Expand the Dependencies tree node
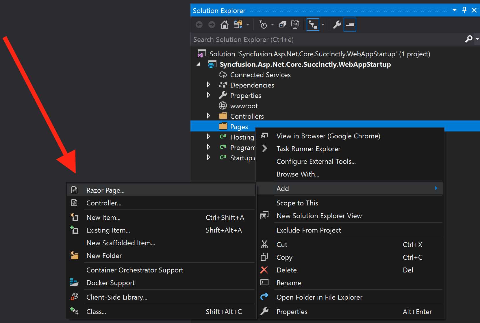The width and height of the screenshot is (480, 323). tap(208, 85)
